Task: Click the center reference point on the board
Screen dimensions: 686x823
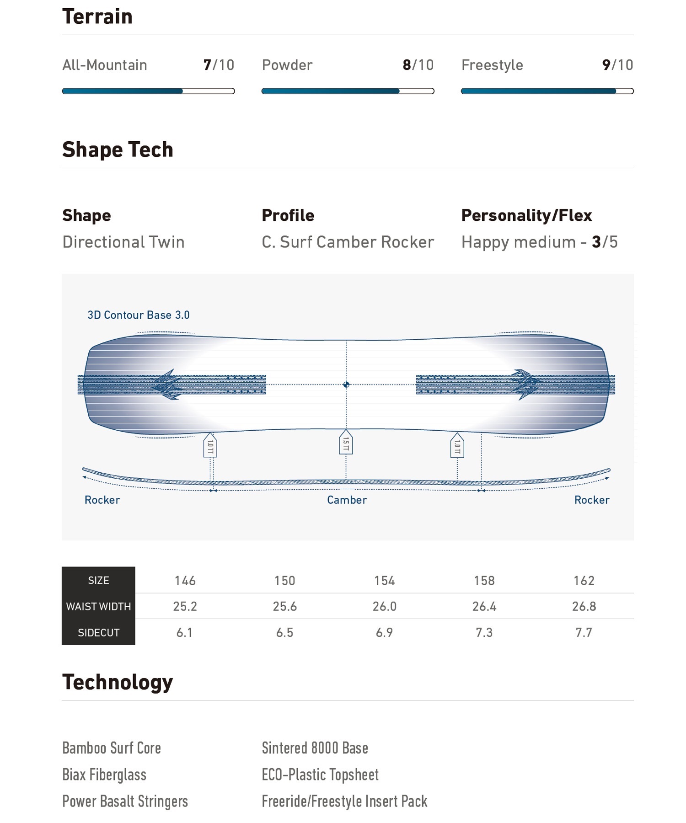Action: point(346,385)
